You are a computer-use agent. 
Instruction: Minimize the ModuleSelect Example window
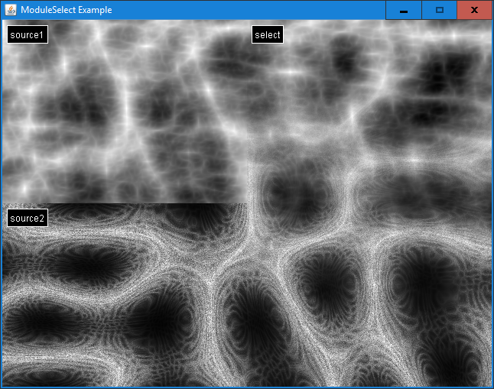click(403, 10)
